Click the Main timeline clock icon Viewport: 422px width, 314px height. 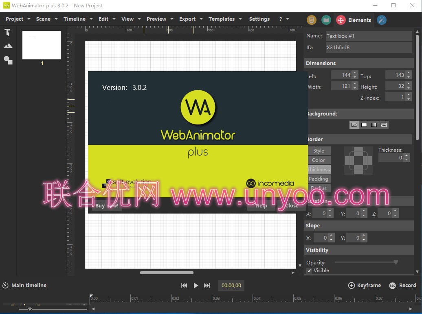(5, 285)
